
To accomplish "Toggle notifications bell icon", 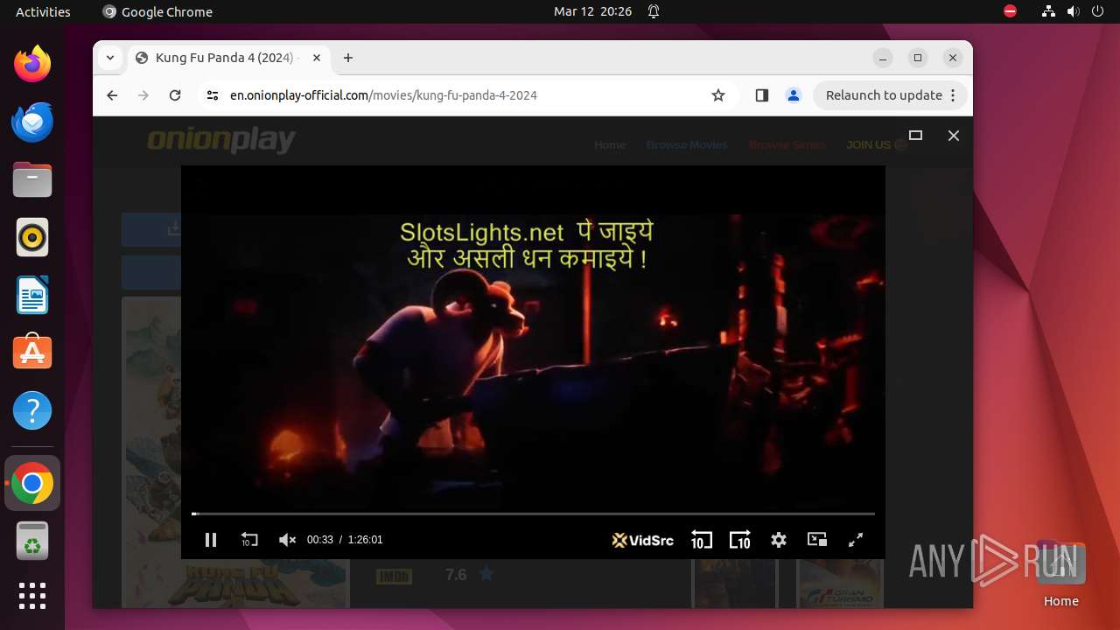I will pos(654,11).
